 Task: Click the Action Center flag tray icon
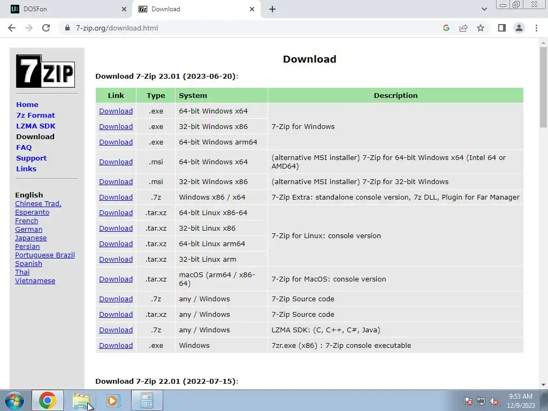[x=468, y=401]
